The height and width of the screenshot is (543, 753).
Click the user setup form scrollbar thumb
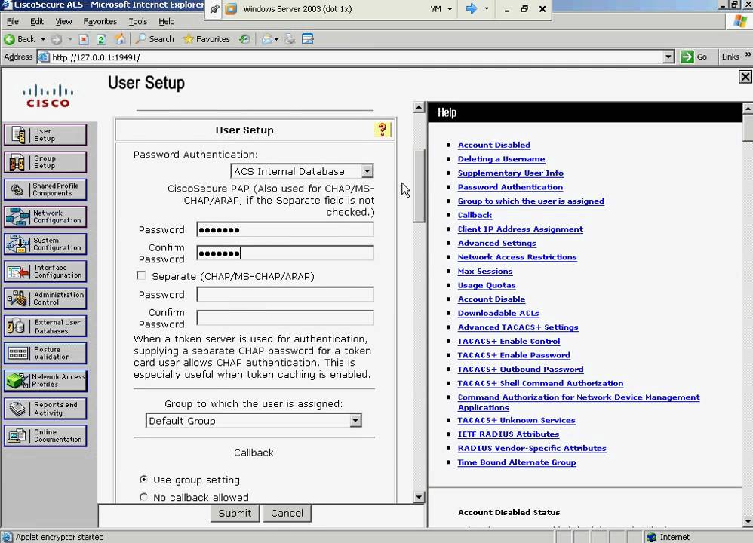click(420, 186)
